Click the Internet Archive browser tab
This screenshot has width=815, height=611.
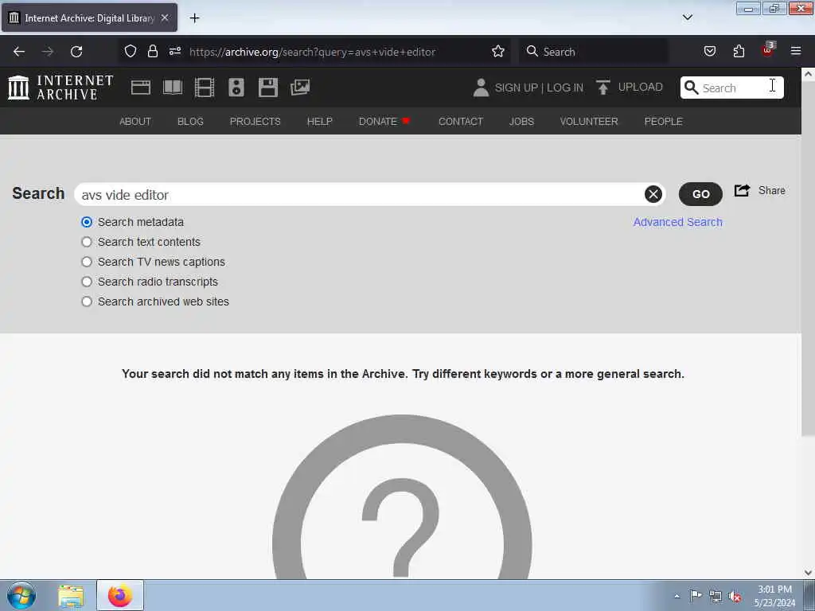(89, 18)
